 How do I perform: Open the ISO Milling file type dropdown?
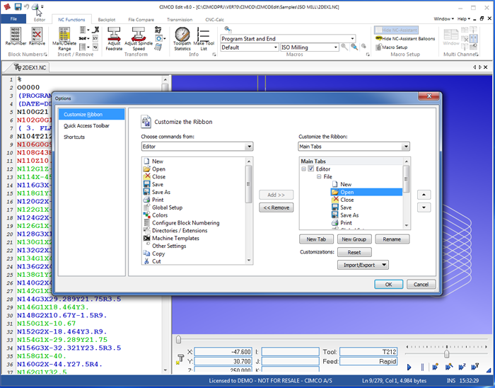[335, 47]
